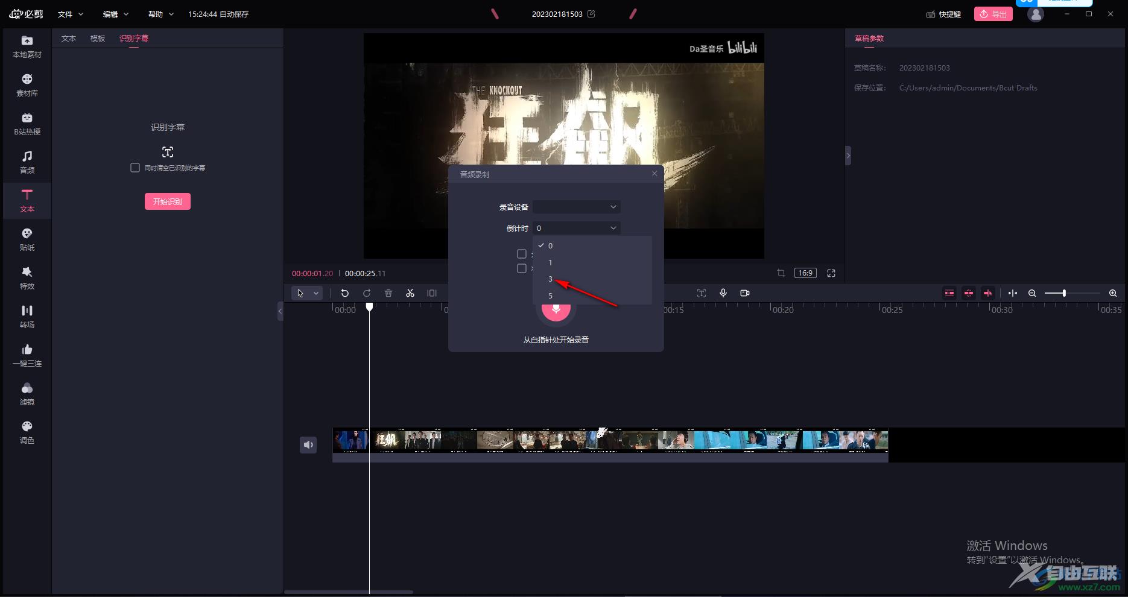
Task: Click the 00:20 mark on timeline ruler
Action: tap(783, 309)
